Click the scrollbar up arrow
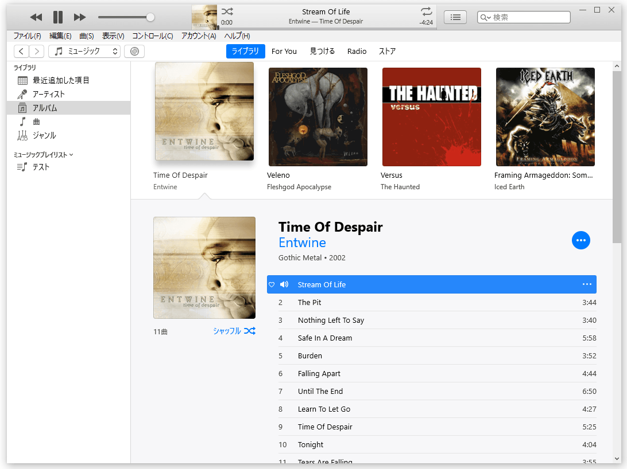This screenshot has width=627, height=469. click(x=617, y=67)
